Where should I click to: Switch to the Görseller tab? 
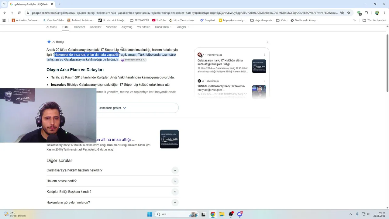pyautogui.click(x=96, y=27)
